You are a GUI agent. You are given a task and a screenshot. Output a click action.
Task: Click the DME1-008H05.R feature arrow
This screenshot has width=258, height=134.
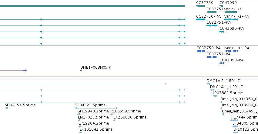tap(81, 70)
